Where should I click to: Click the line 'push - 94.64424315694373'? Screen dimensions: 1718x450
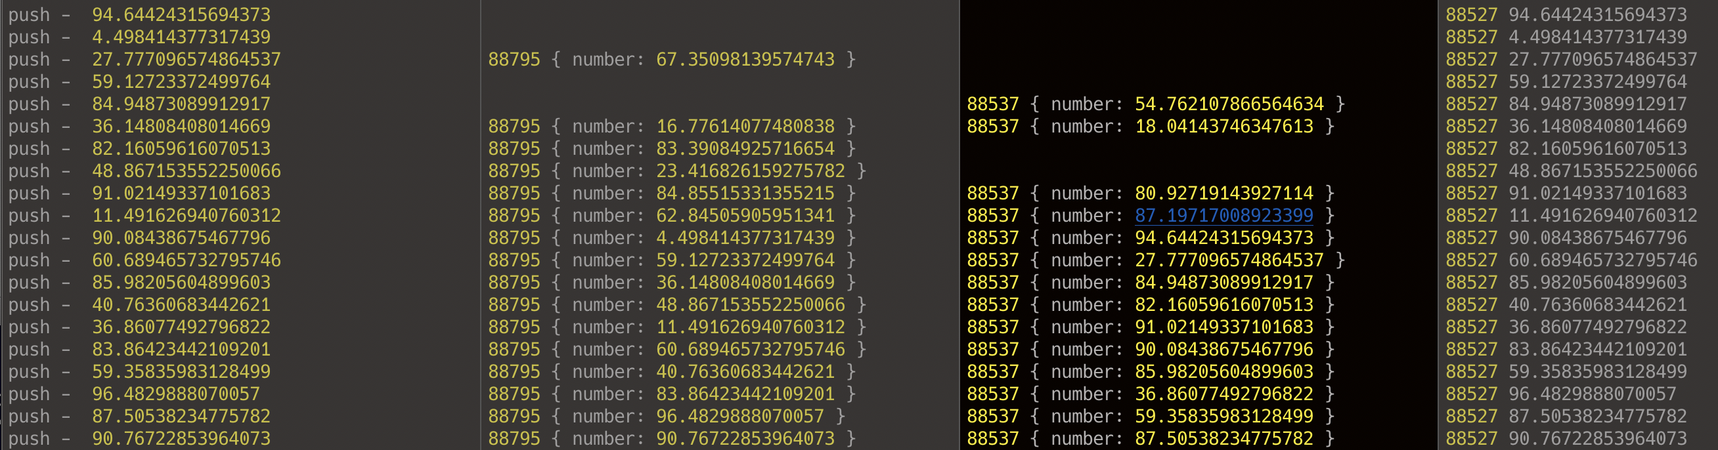coord(139,14)
